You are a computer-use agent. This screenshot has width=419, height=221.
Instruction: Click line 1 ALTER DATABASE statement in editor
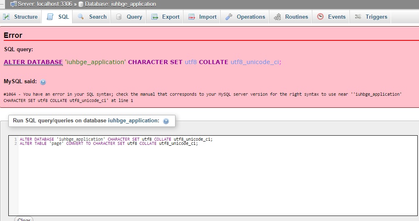(x=116, y=139)
